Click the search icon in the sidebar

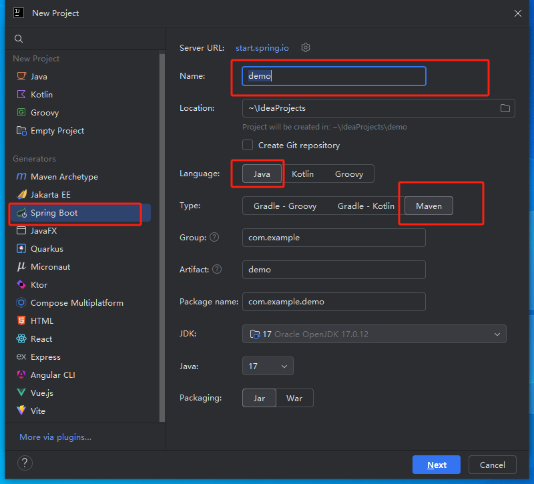[19, 39]
